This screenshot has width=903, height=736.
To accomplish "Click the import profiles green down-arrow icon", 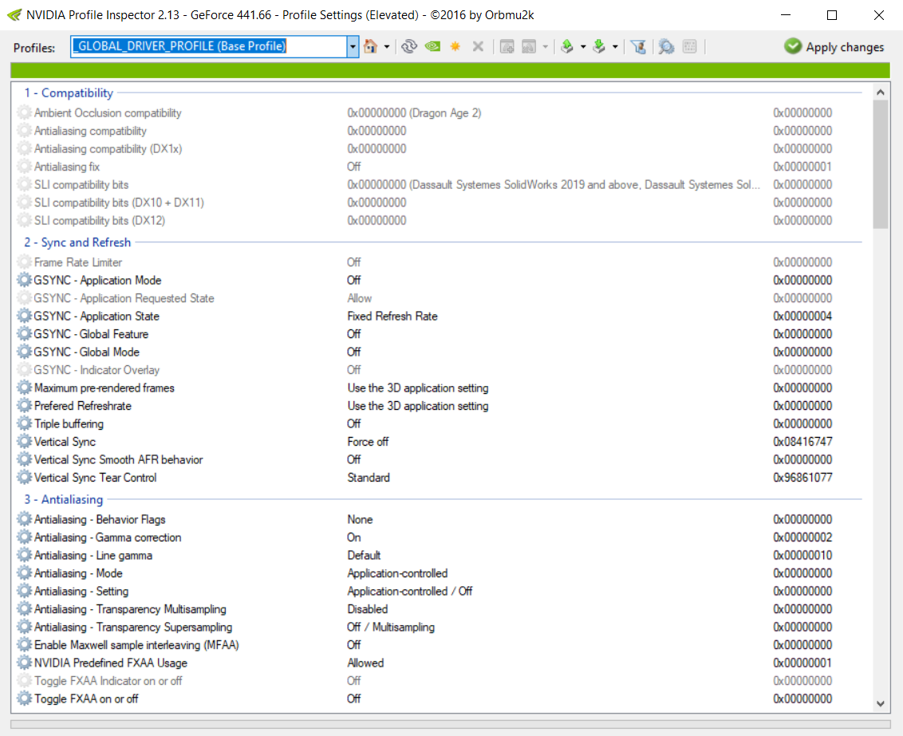I will 599,46.
